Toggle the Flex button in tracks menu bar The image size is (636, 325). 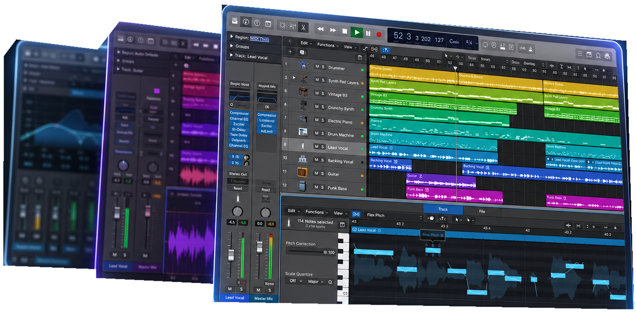(374, 49)
